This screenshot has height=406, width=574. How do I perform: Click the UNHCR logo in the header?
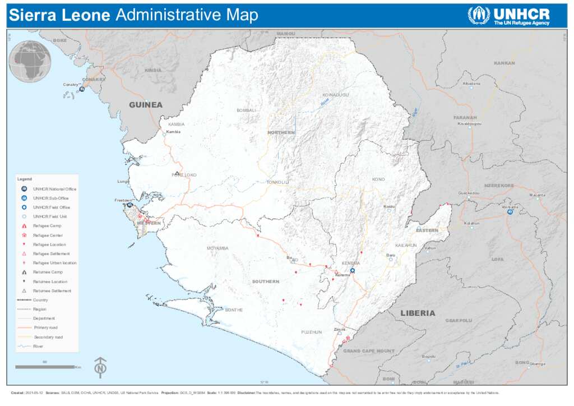click(x=509, y=16)
